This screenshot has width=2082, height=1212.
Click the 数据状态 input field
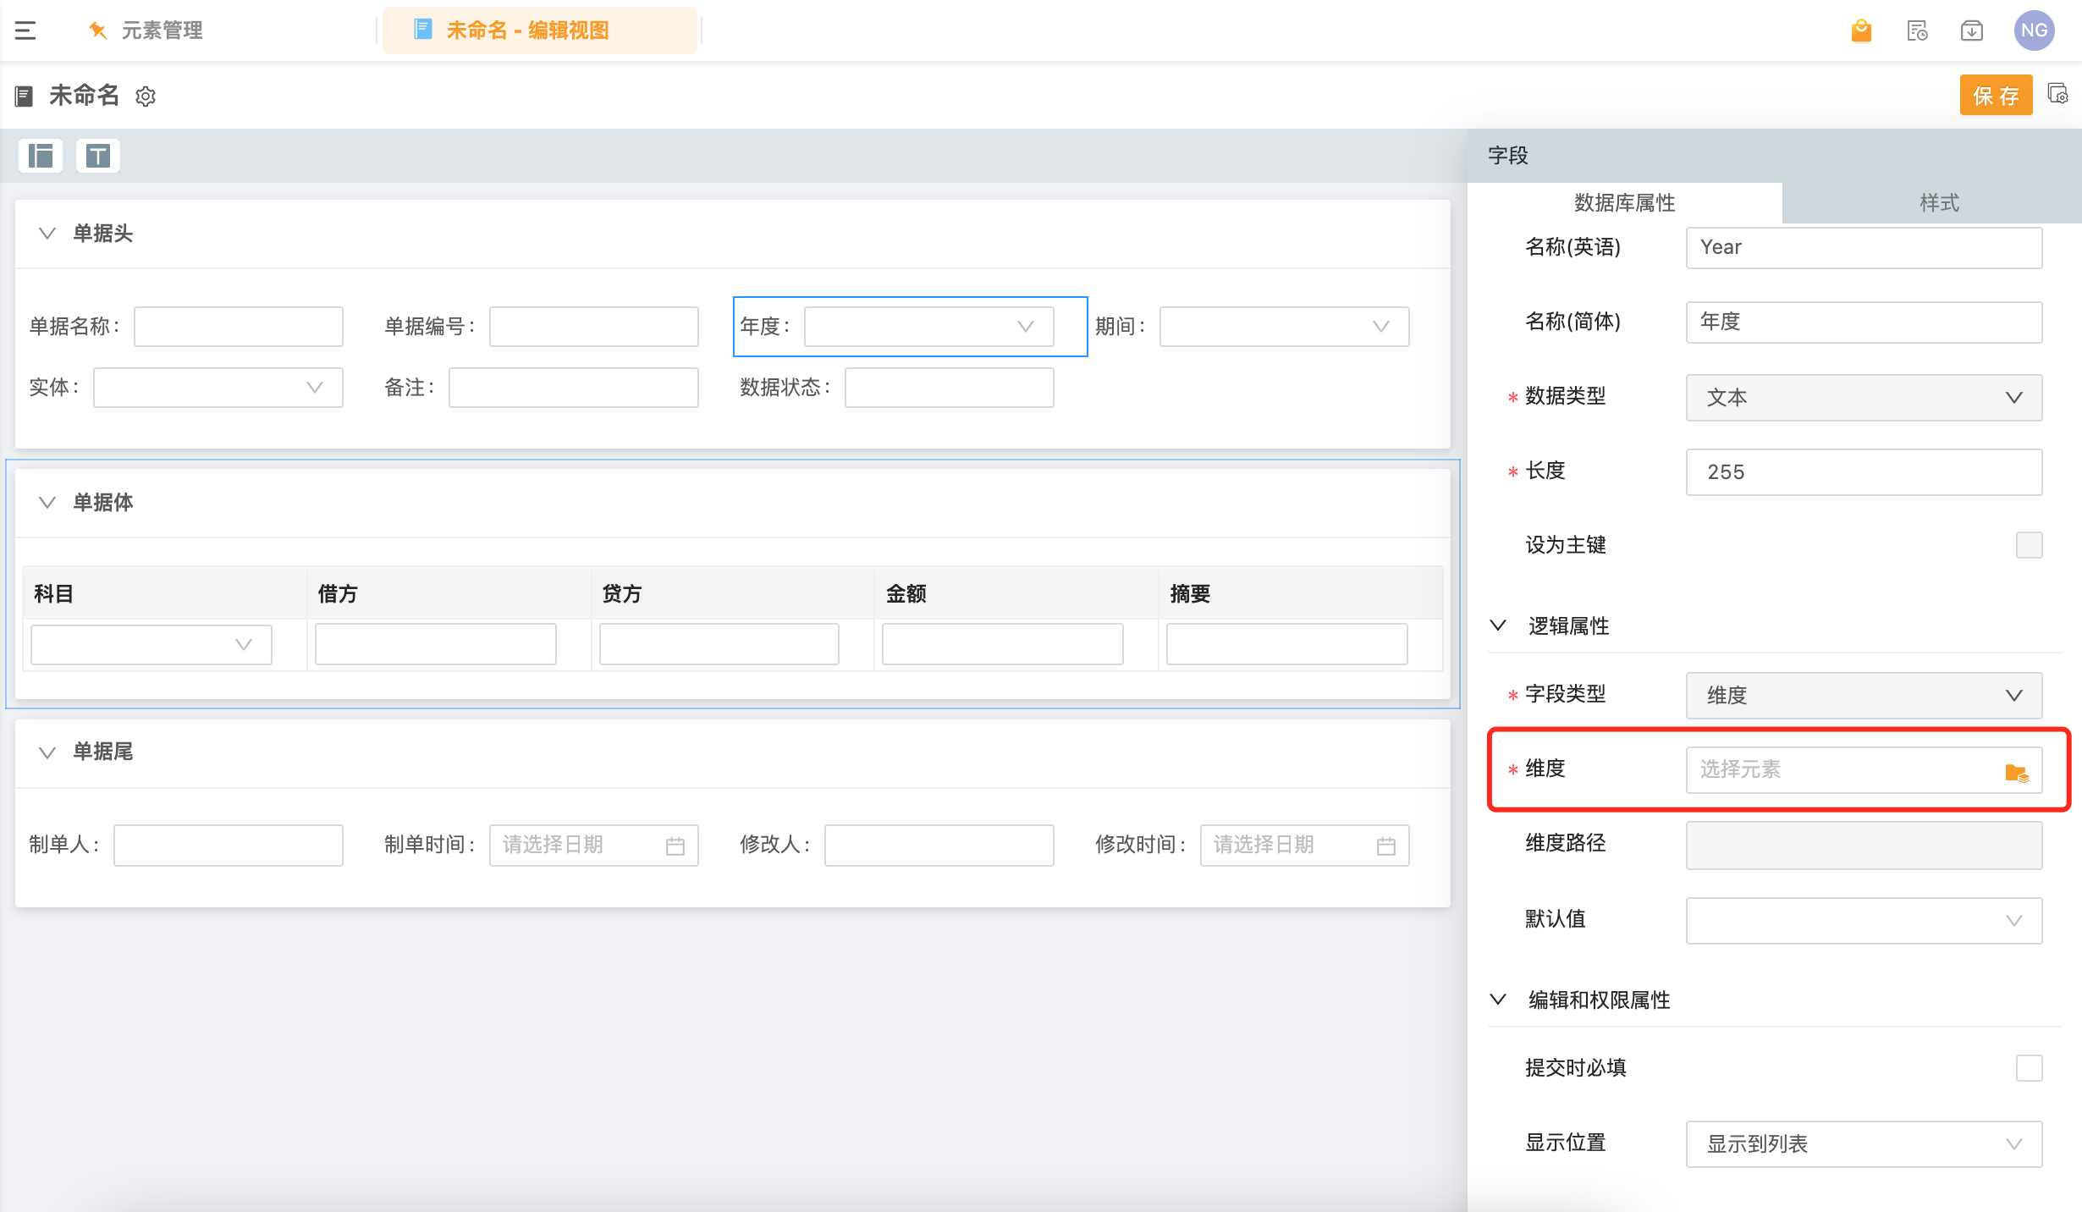tap(949, 388)
